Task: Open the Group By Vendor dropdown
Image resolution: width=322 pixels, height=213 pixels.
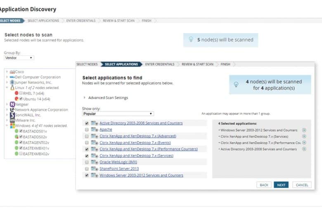Action: [19, 58]
